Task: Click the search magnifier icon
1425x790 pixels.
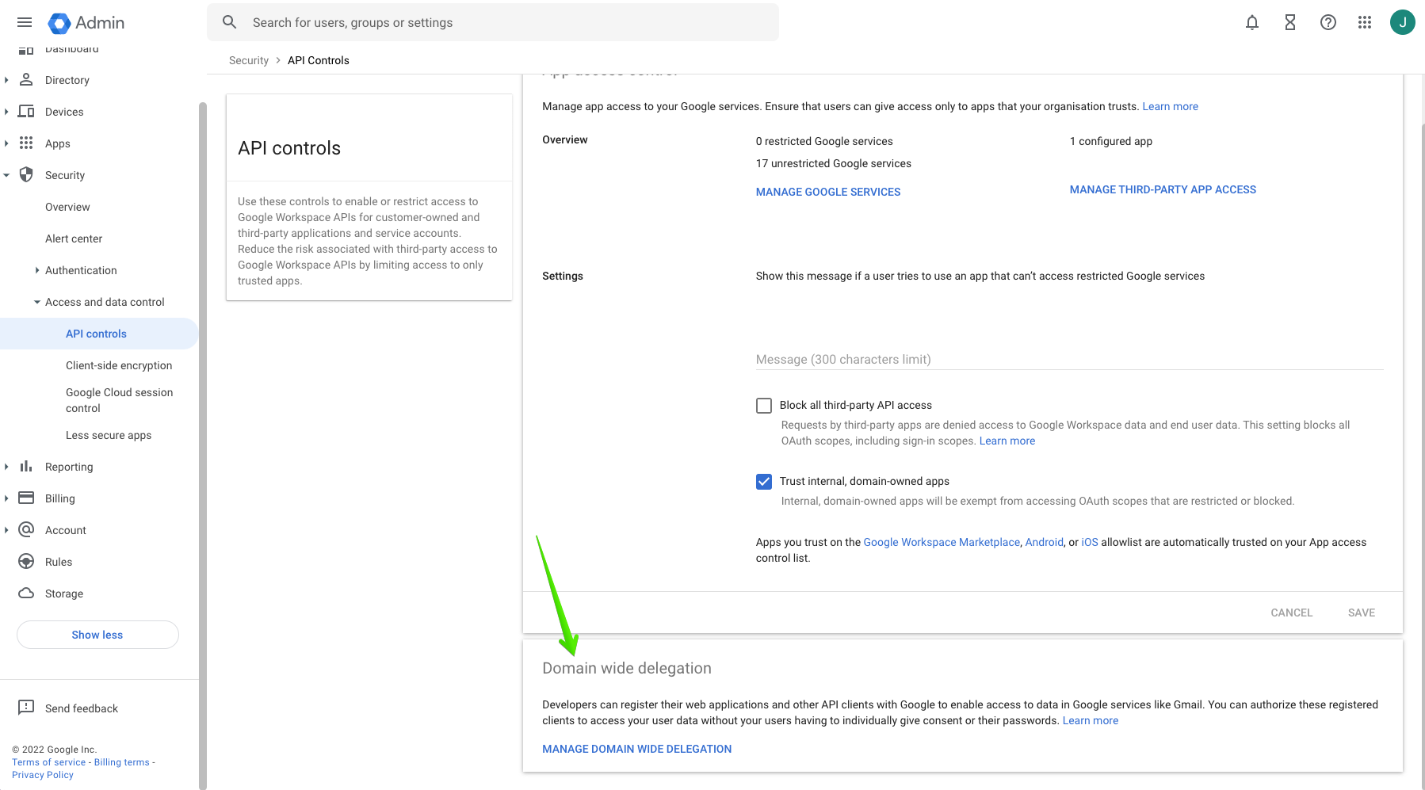Action: pos(230,22)
